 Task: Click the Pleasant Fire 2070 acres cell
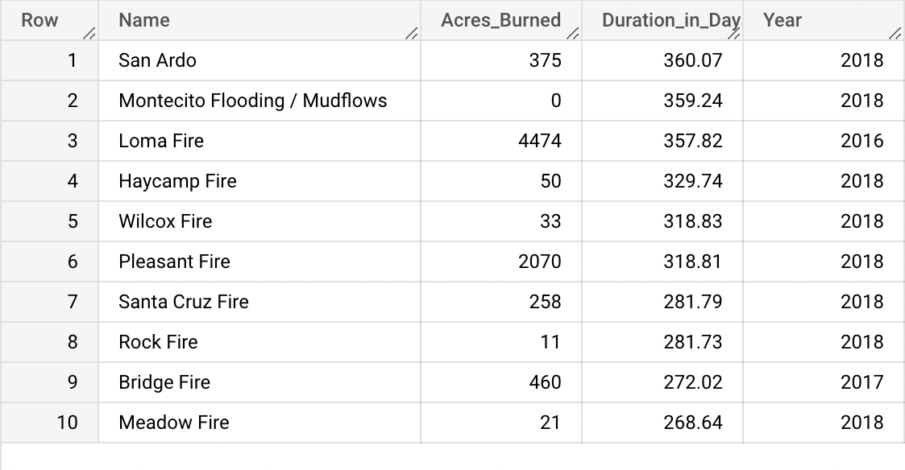(x=539, y=262)
